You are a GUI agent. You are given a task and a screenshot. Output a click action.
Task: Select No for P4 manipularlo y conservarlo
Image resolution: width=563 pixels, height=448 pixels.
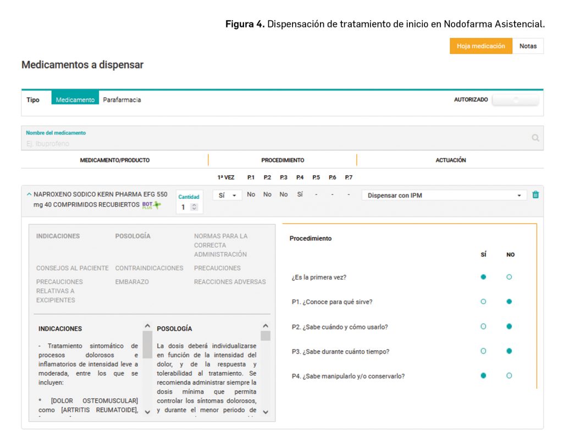(509, 376)
